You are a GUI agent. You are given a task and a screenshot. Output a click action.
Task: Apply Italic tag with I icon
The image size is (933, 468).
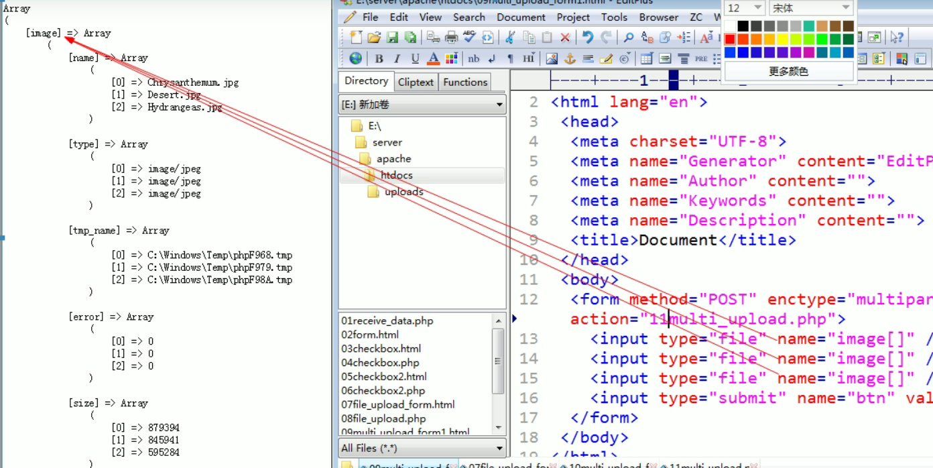pos(397,59)
